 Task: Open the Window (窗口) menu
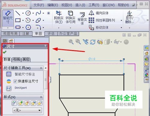click(109, 5)
